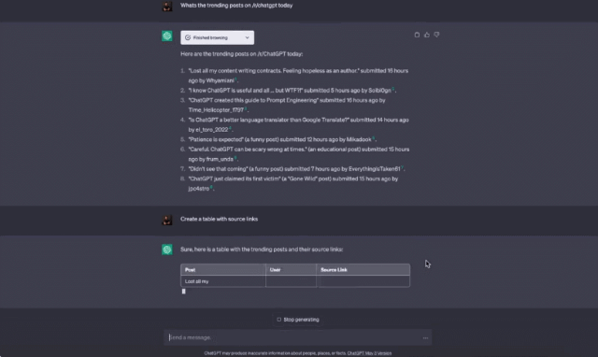This screenshot has width=598, height=357.
Task: Open citation 1 after Whyamiani
Action: pyautogui.click(x=235, y=79)
